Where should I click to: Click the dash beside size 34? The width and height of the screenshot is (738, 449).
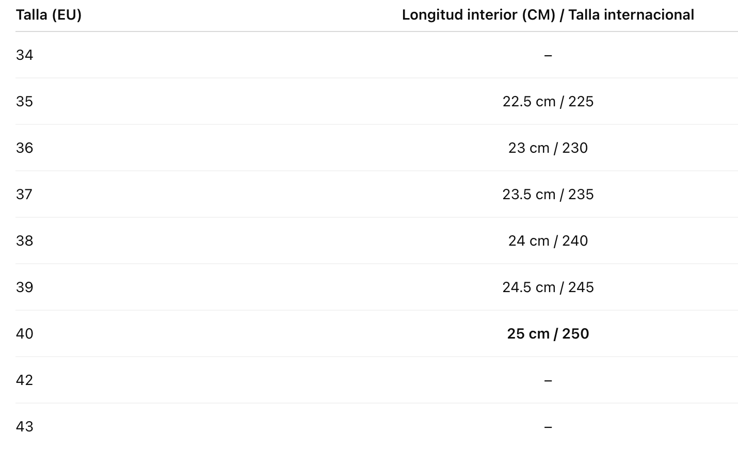click(548, 55)
